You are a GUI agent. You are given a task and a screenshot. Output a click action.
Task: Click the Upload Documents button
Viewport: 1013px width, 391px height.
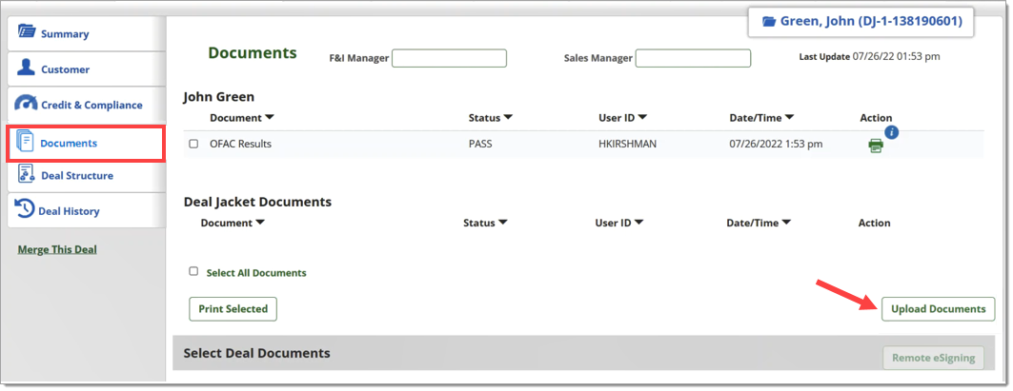(x=938, y=309)
